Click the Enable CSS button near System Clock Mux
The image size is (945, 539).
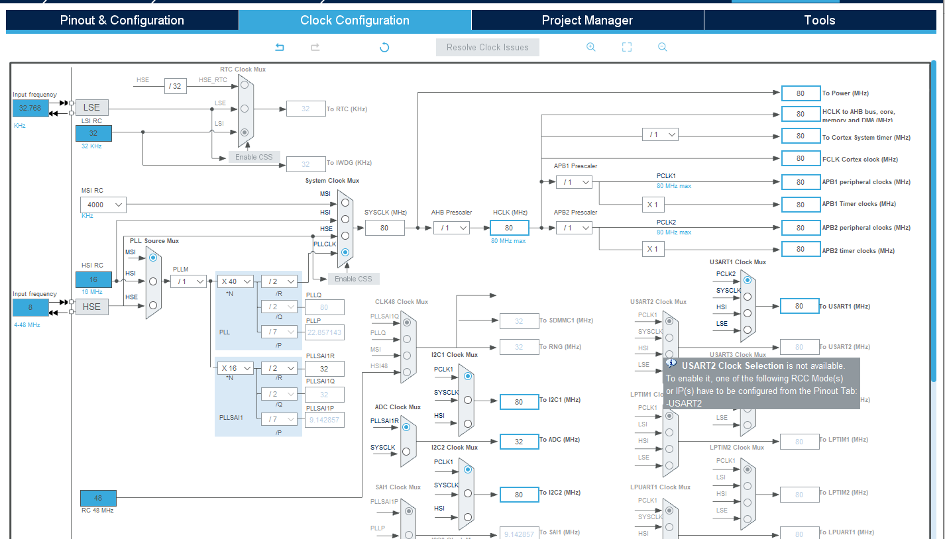(x=353, y=278)
